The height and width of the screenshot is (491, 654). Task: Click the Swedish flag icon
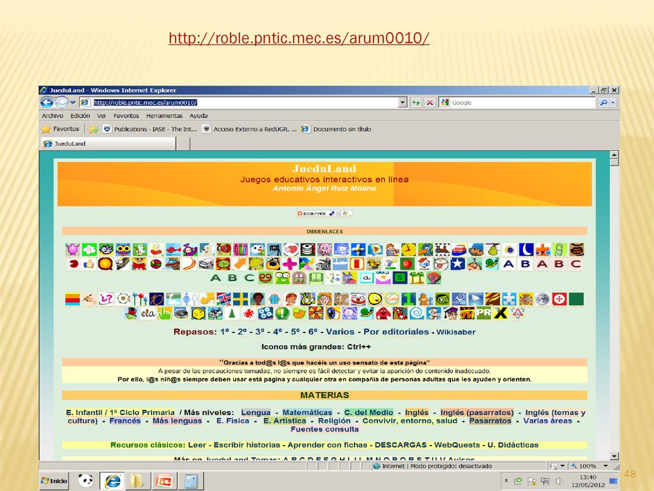click(x=240, y=299)
